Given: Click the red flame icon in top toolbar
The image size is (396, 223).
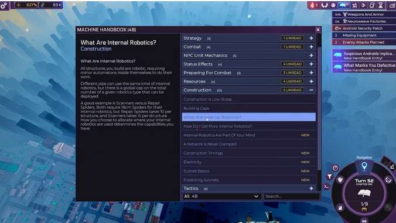Looking at the screenshot, I should point(313,5).
